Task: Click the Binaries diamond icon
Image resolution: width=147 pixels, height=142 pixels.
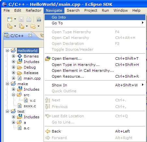Action: click(x=20, y=56)
